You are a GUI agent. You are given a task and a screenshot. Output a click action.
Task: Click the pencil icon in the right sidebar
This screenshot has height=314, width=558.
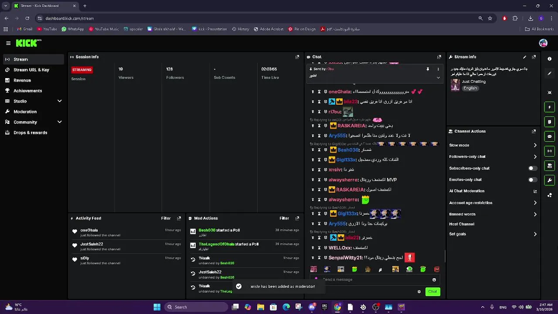pos(549,73)
